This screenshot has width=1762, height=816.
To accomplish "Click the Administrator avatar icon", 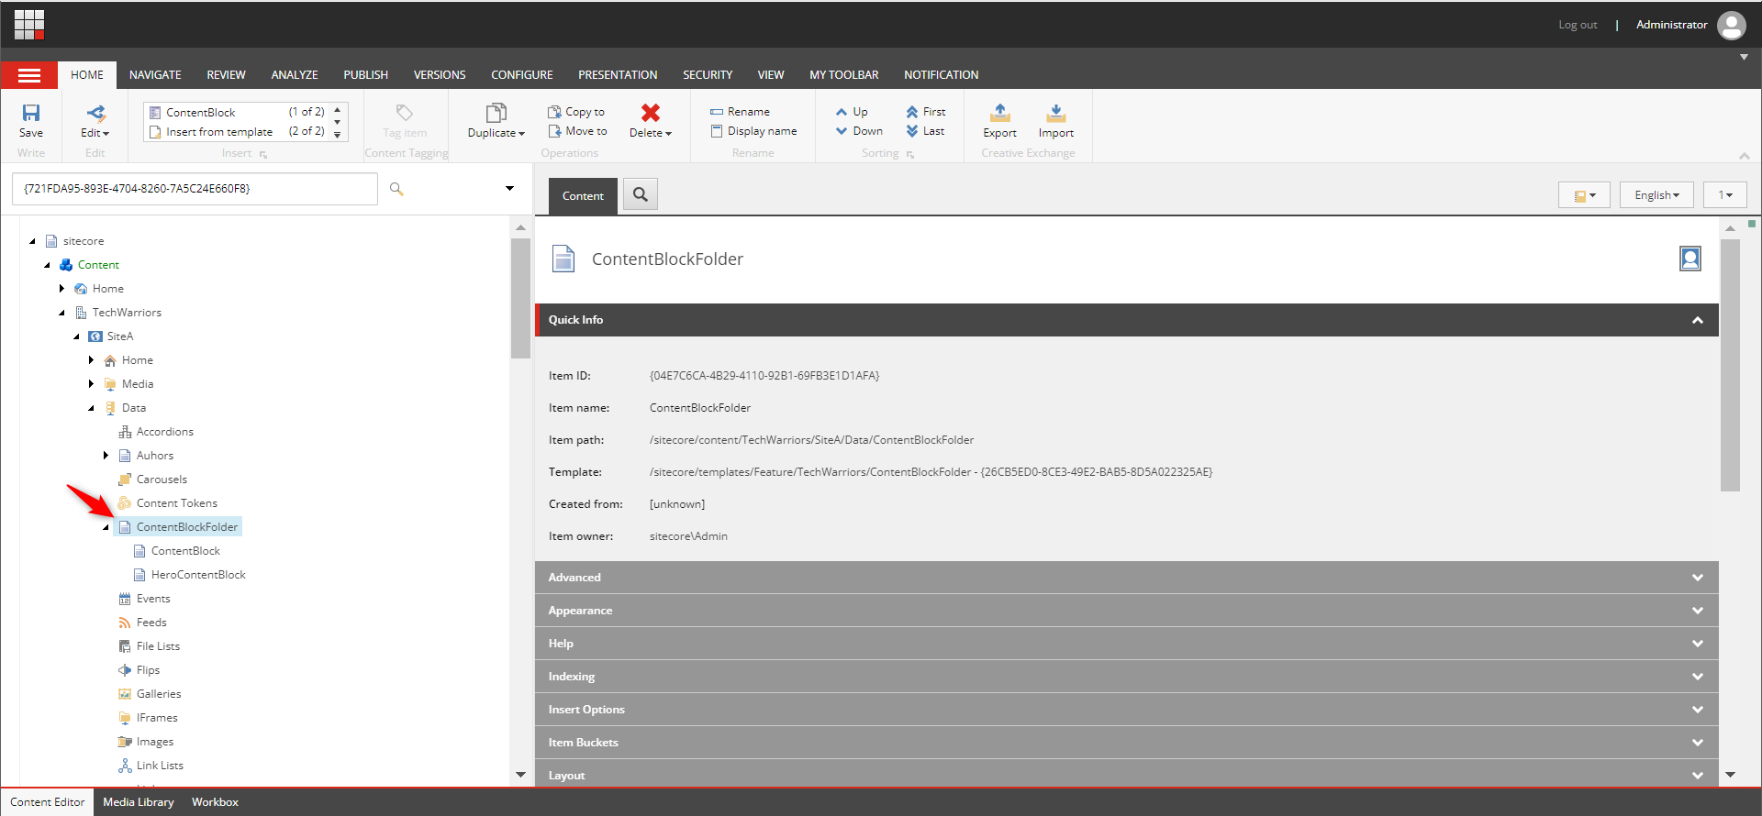I will (x=1732, y=25).
